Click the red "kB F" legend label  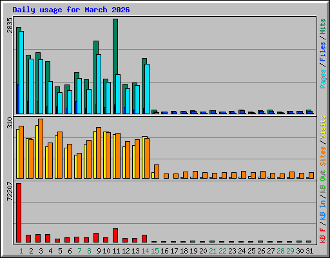(323, 235)
